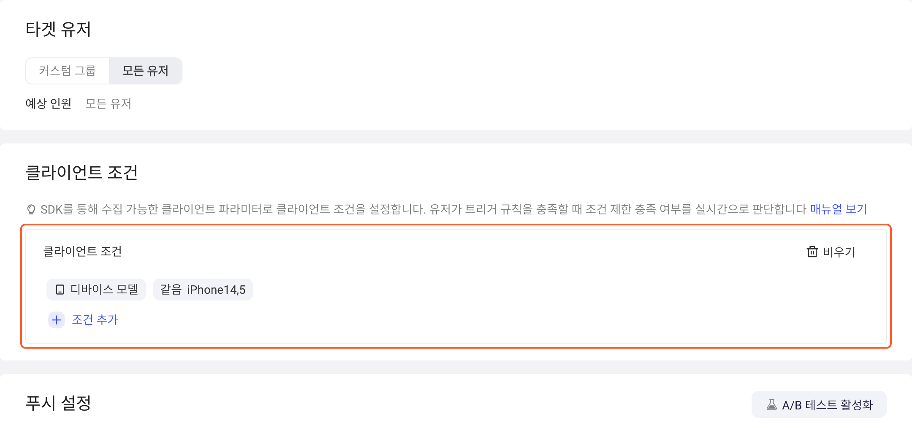Click the flask icon in A/B 테스트 button
The image size is (912, 428).
point(772,405)
